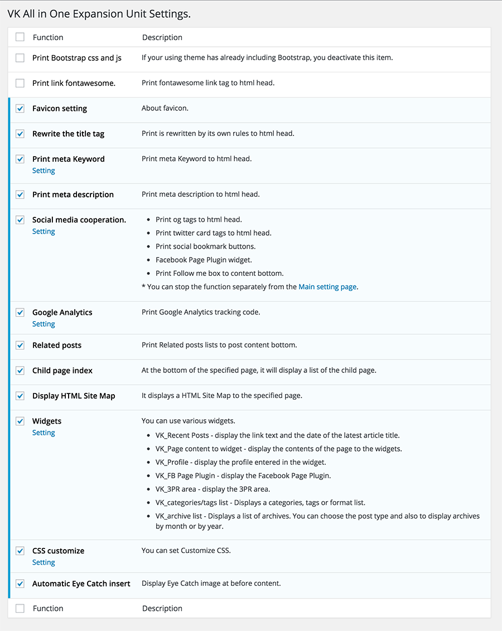Turn off Print meta description checkbox
Image resolution: width=502 pixels, height=631 pixels.
tap(20, 195)
